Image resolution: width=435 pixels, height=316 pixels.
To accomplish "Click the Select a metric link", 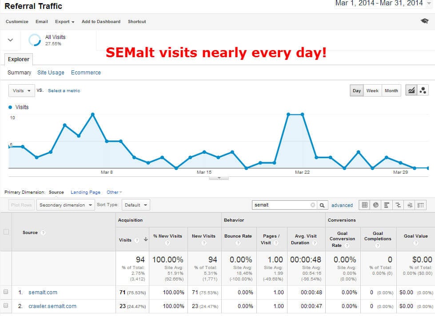I will click(64, 90).
